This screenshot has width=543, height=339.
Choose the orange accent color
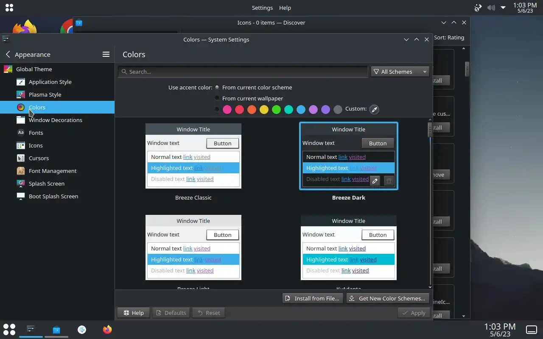coord(252,110)
